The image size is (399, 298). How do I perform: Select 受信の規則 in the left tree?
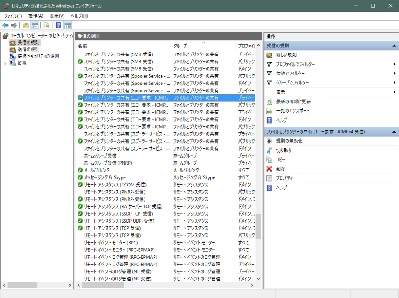(28, 42)
